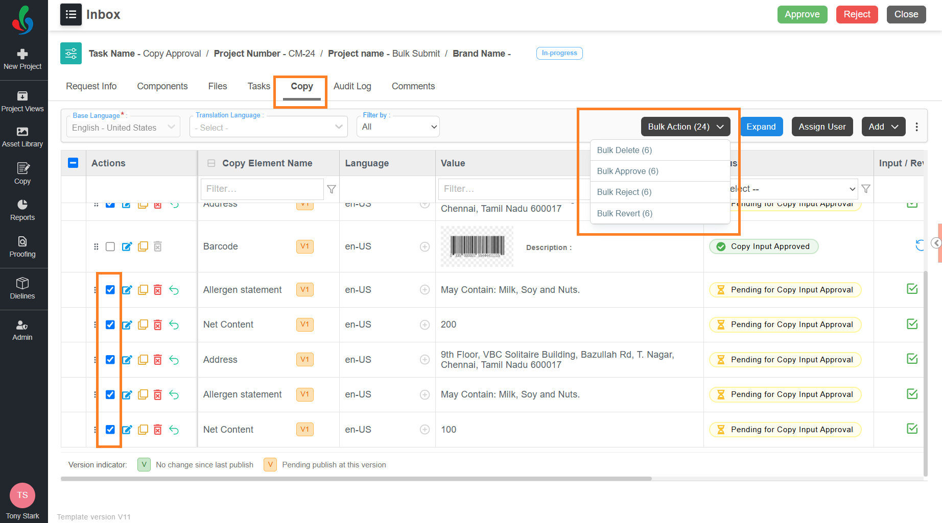942x523 pixels.
Task: Click the edit icon for Barcode row
Action: tap(127, 247)
